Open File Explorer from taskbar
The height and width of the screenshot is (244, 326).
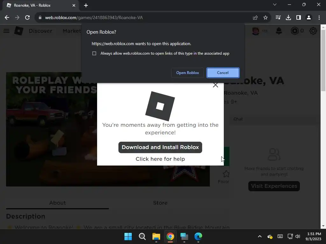point(156,236)
